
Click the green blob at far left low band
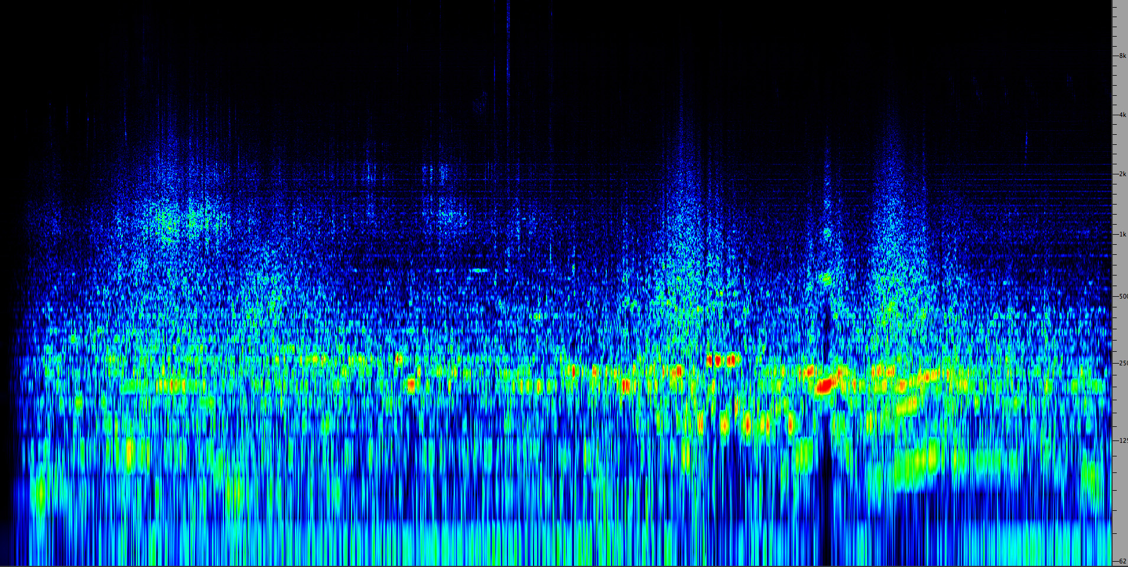point(40,492)
